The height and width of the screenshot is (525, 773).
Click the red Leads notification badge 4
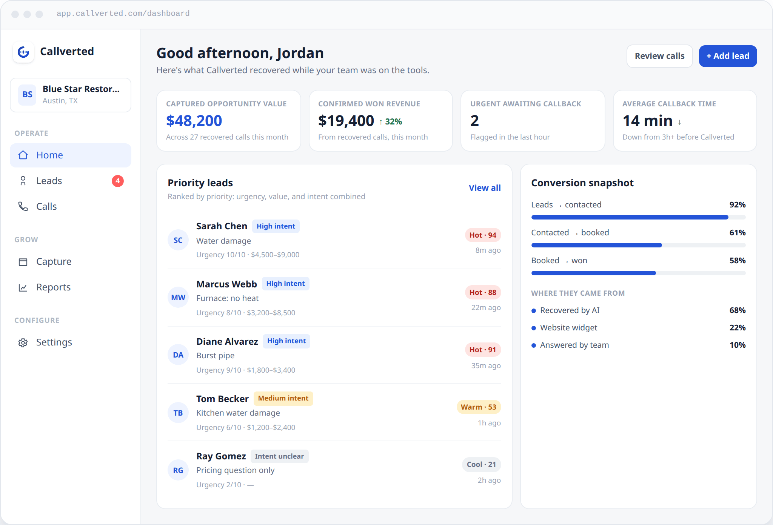118,181
